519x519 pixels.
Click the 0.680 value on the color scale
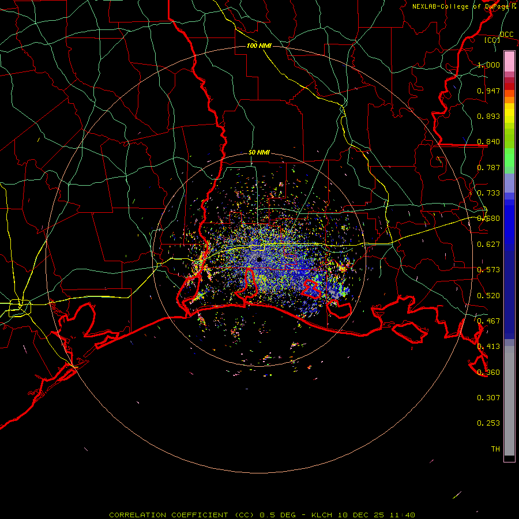coord(488,219)
